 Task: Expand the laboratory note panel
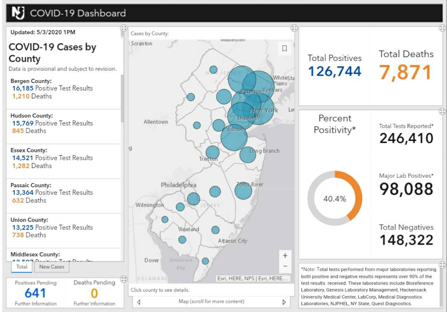click(x=442, y=265)
